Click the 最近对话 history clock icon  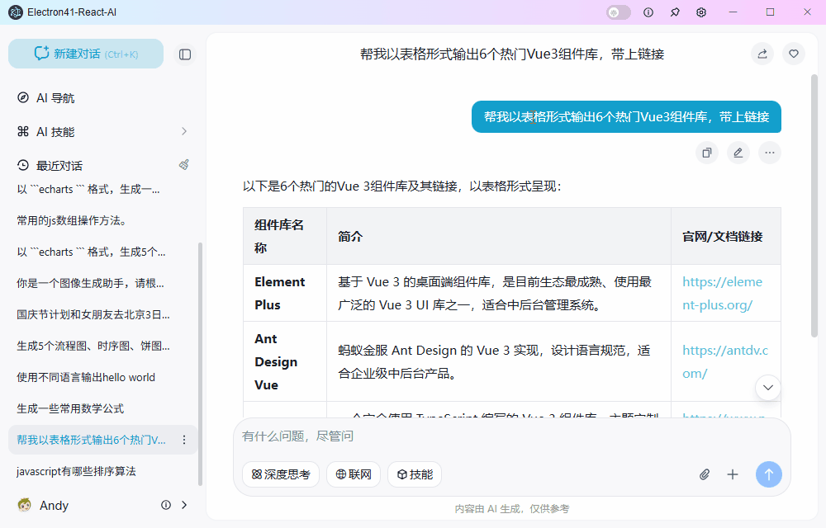(22, 165)
